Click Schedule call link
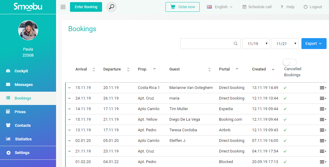The height and width of the screenshot is (167, 329). pyautogui.click(x=257, y=7)
